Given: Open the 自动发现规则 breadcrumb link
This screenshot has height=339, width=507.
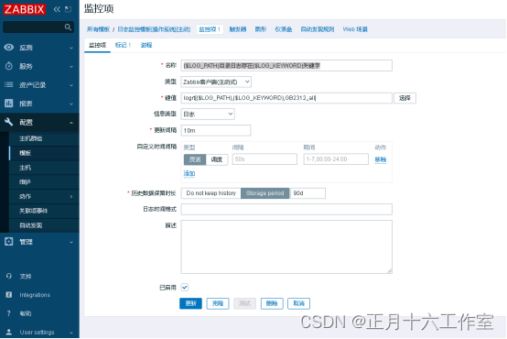Looking at the screenshot, I should (x=318, y=29).
